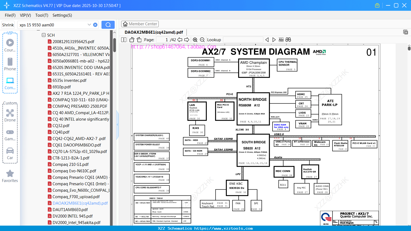Open DV2000 INTEL 945.pdf
This screenshot has height=231, width=411.
[x=73, y=216]
